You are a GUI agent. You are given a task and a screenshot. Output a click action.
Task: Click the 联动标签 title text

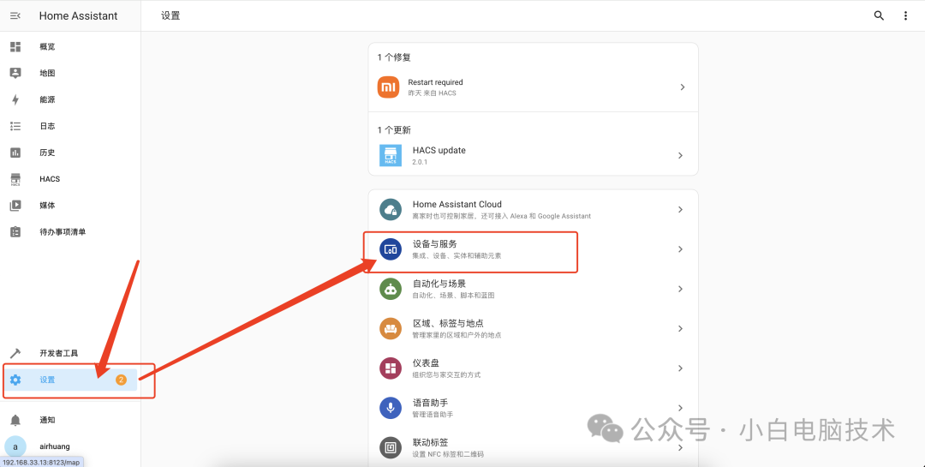430,442
